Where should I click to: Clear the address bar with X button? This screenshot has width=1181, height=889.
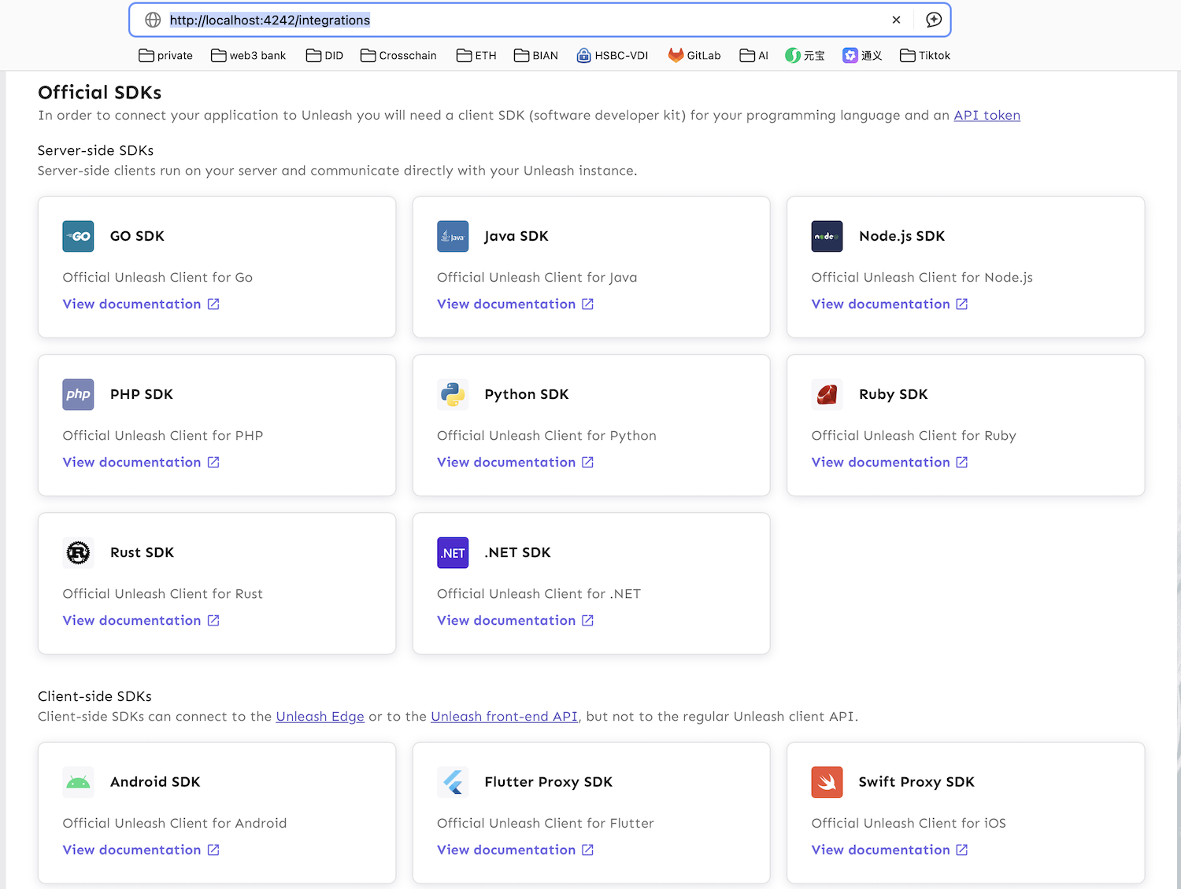click(896, 20)
